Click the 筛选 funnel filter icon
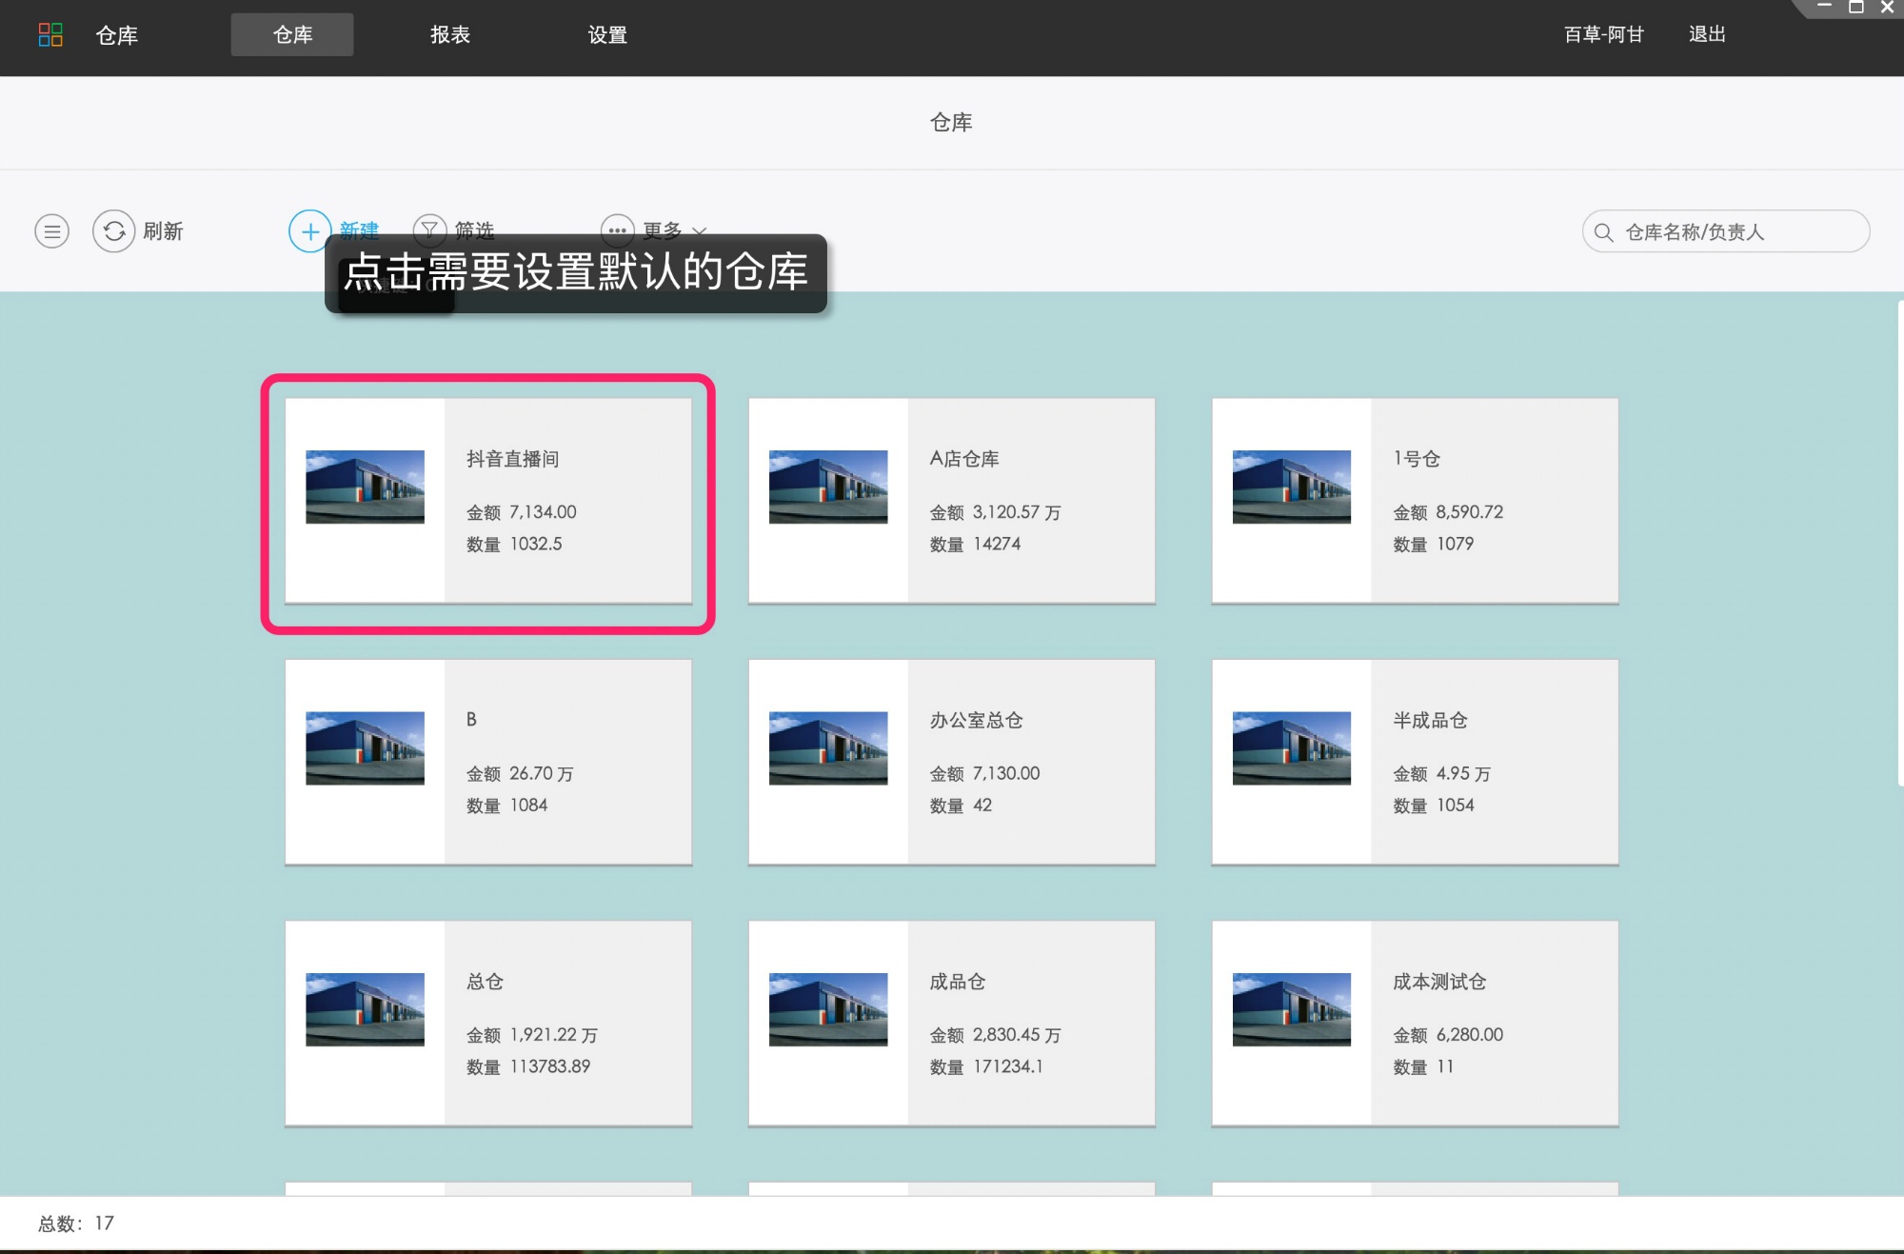This screenshot has height=1254, width=1904. pyautogui.click(x=429, y=229)
